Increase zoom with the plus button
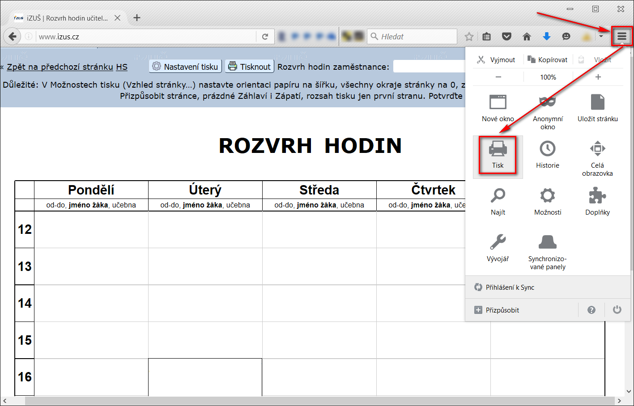This screenshot has width=634, height=406. tap(598, 77)
